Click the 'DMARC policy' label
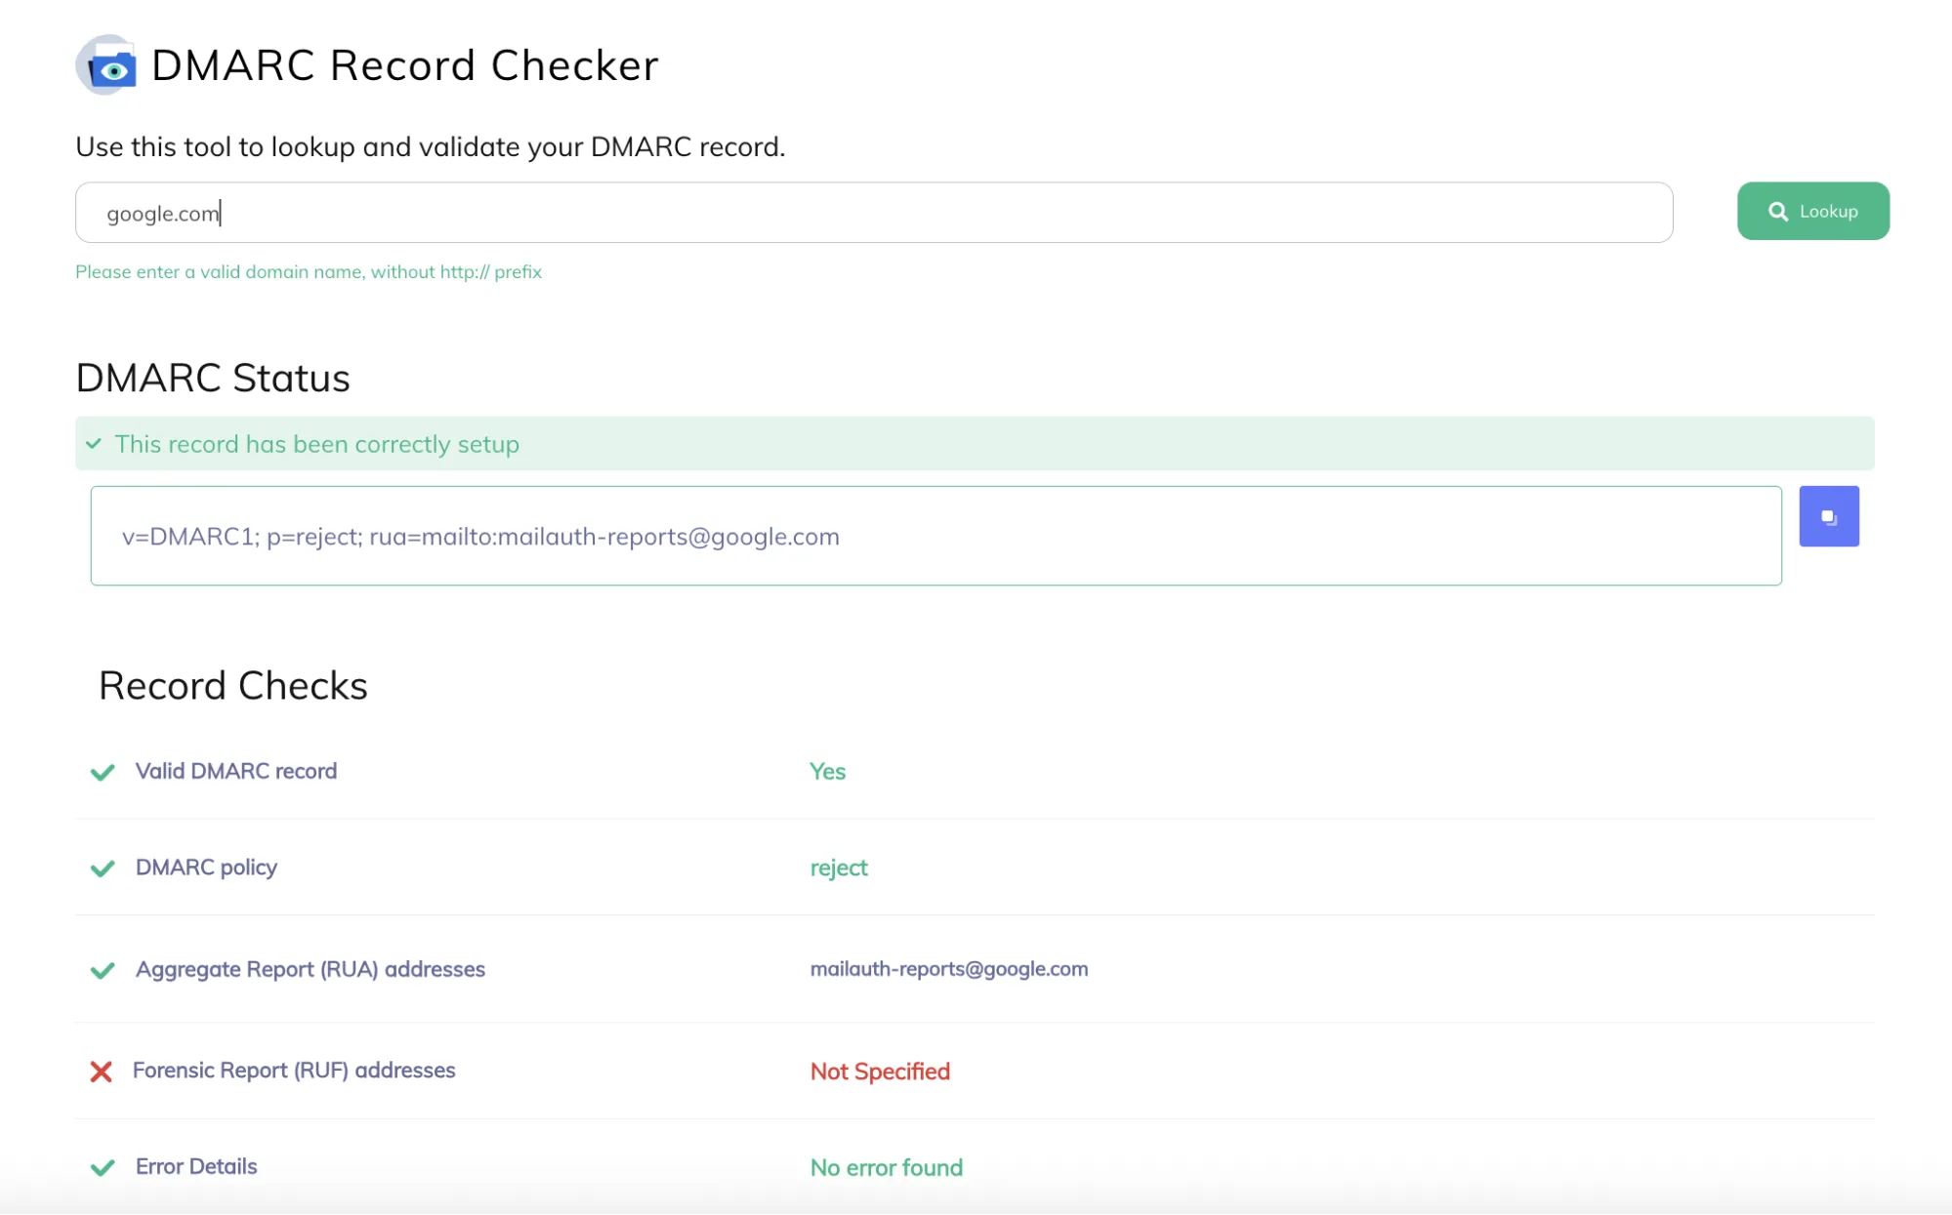 tap(206, 868)
